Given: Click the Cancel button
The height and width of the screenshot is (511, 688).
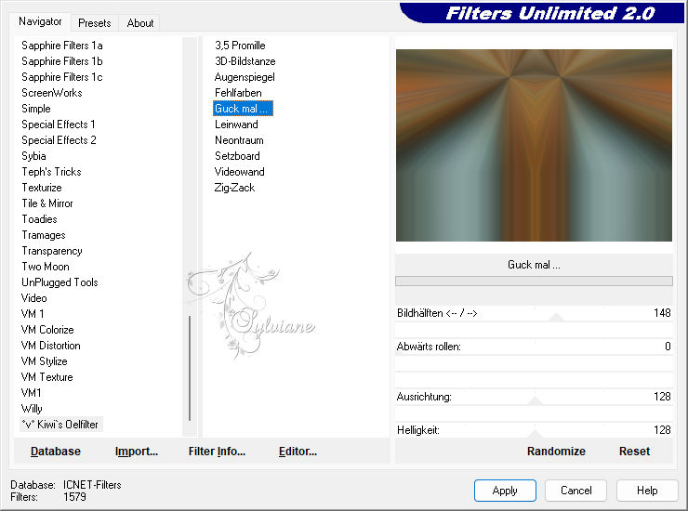Looking at the screenshot, I should pyautogui.click(x=576, y=490).
